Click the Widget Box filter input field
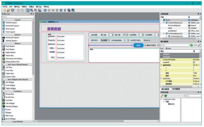This screenshot has width=204, height=127. click(18, 17)
